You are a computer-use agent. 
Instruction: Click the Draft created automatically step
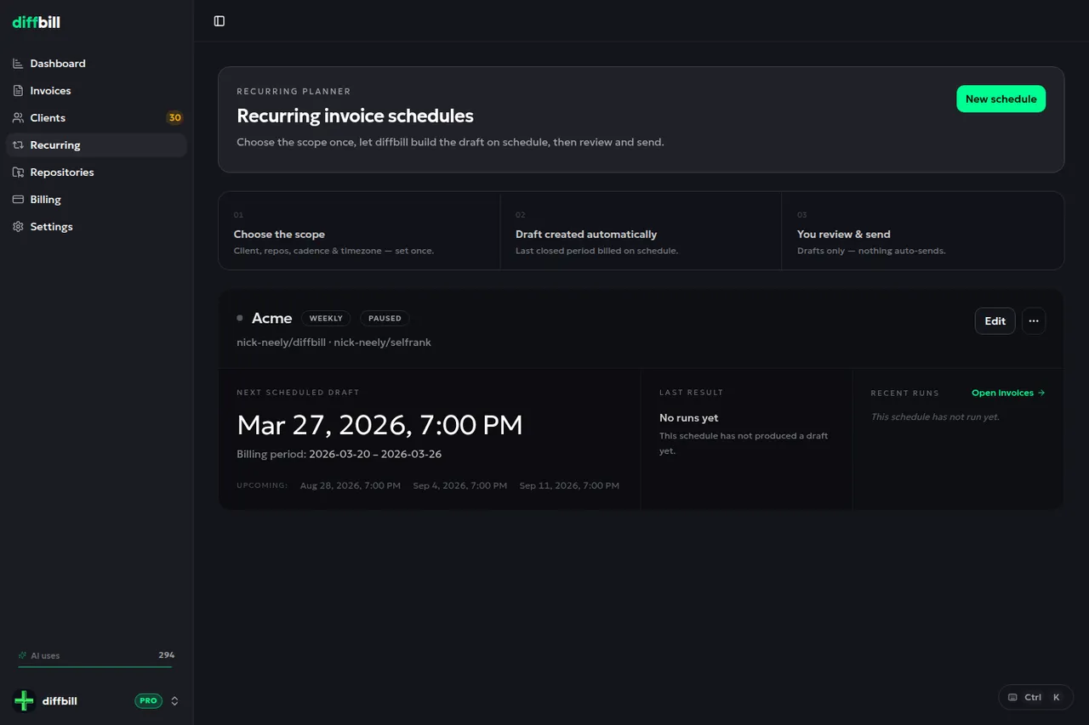click(641, 231)
